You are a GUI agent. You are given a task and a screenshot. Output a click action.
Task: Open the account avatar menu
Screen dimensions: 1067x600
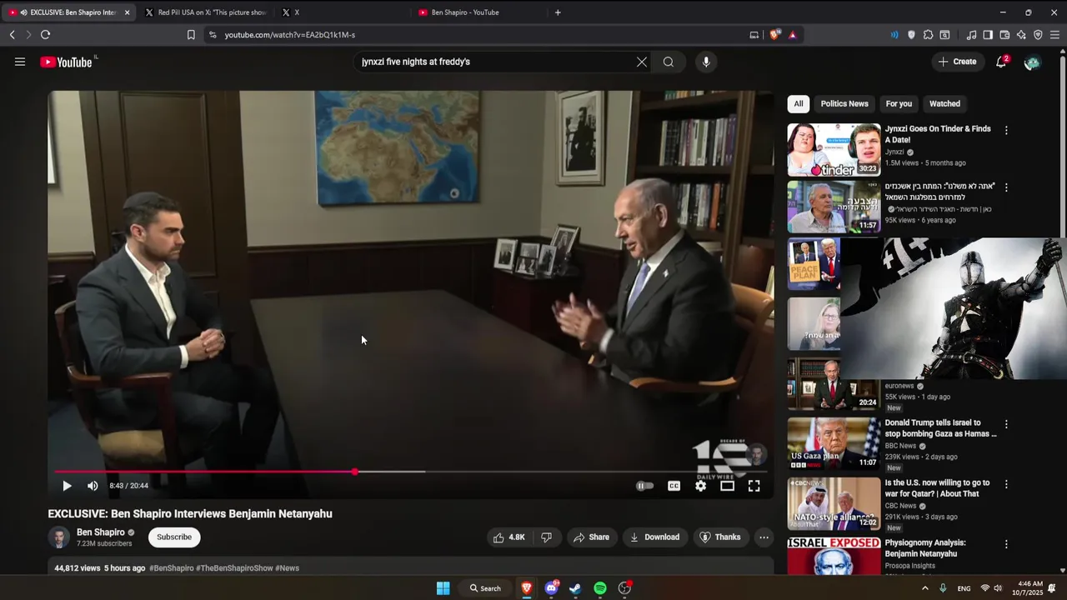point(1032,62)
